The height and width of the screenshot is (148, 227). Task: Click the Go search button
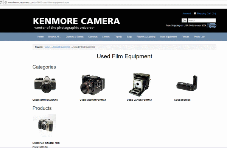[x=184, y=20]
